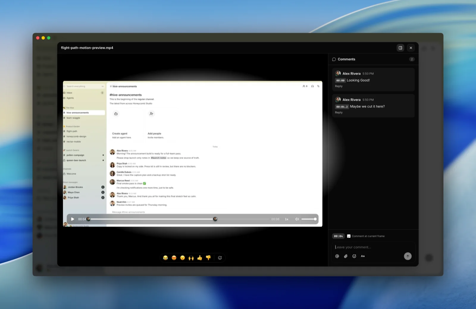476x309 pixels.
Task: React with the heart-eyes emoji
Action: pyautogui.click(x=174, y=258)
